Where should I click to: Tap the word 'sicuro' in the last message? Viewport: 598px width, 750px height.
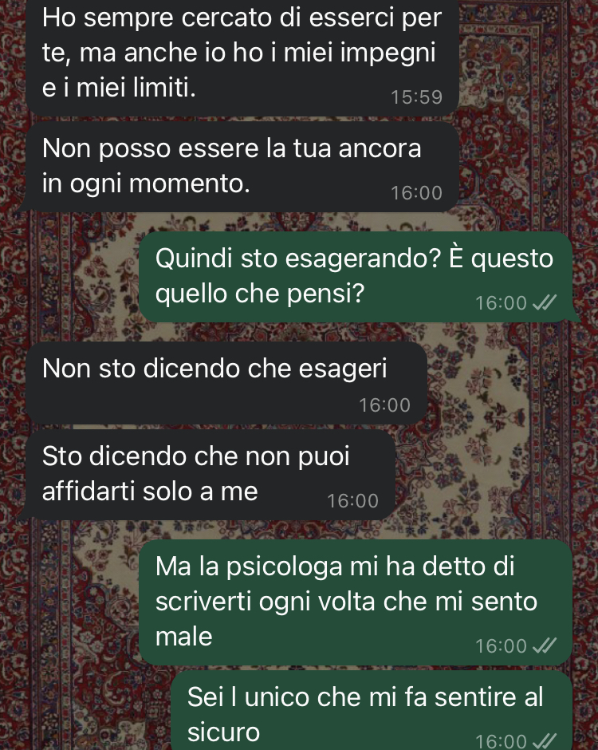[x=224, y=732]
